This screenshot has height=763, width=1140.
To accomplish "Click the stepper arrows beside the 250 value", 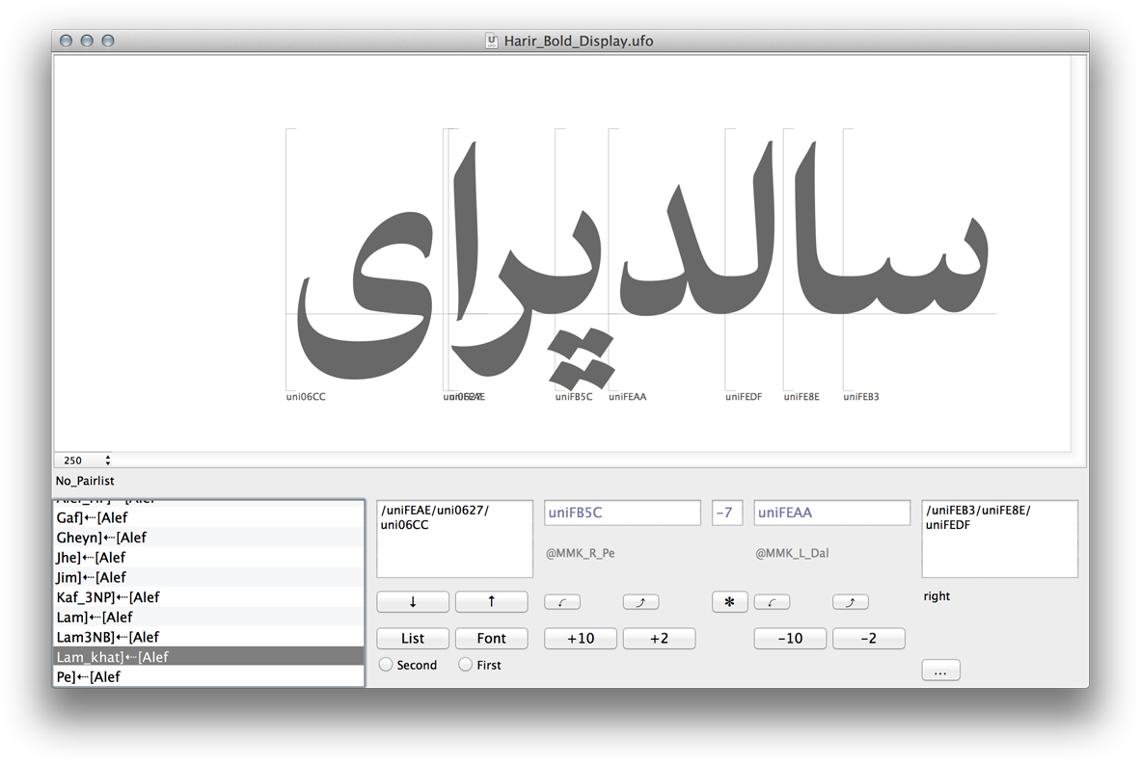I will pyautogui.click(x=107, y=460).
